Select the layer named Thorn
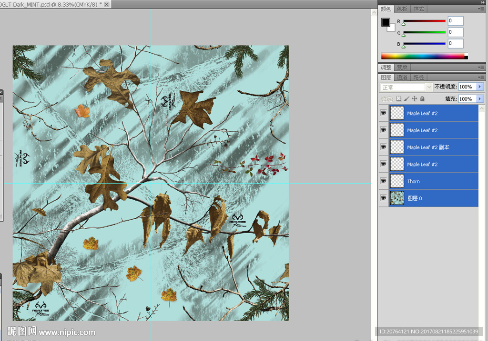 (x=434, y=181)
